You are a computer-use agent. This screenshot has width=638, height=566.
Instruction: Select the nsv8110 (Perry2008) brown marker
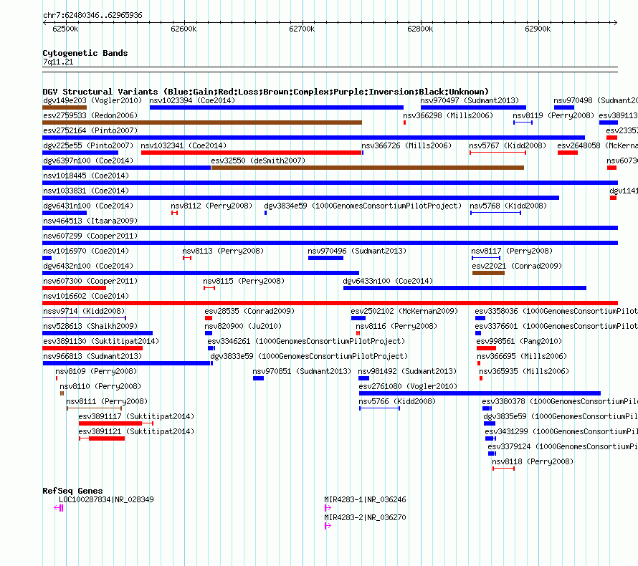click(x=62, y=393)
